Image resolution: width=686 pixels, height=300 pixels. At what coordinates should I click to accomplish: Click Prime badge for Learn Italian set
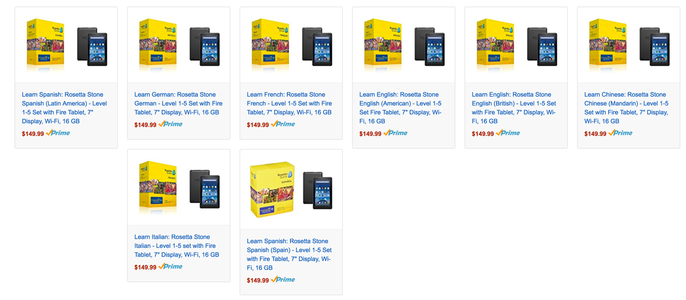pos(171,267)
